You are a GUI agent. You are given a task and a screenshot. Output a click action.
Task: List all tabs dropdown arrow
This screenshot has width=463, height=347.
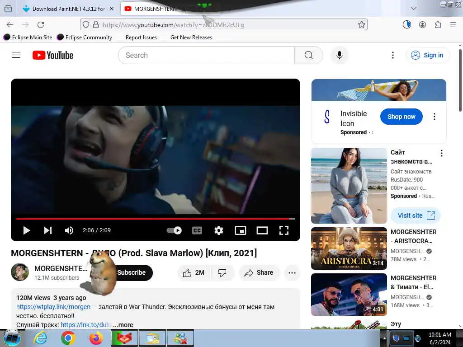point(414,9)
